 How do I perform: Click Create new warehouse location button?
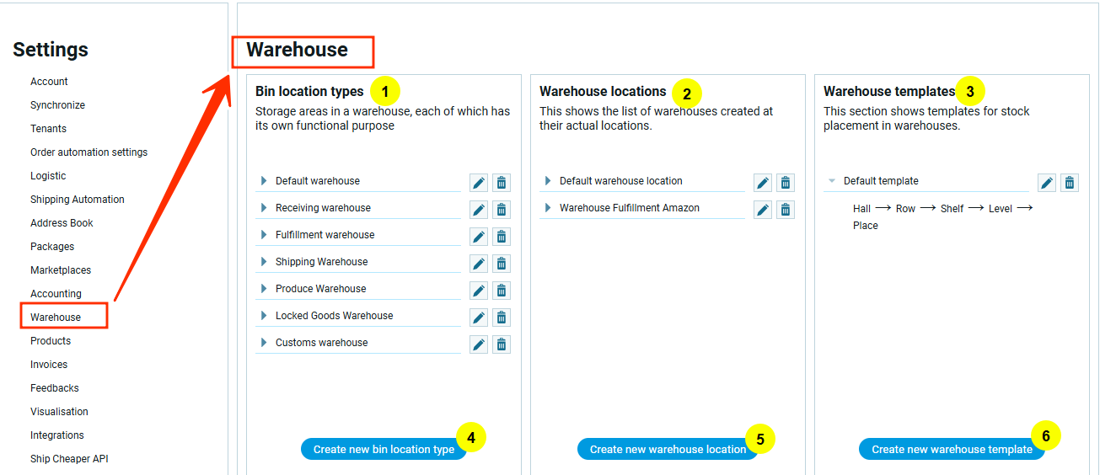667,450
